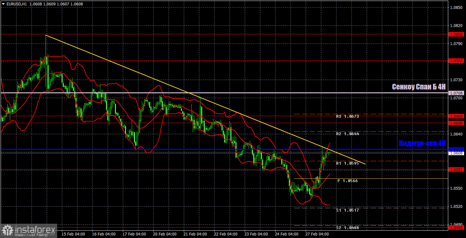Click the P 1.0566 pivot label

347,181
